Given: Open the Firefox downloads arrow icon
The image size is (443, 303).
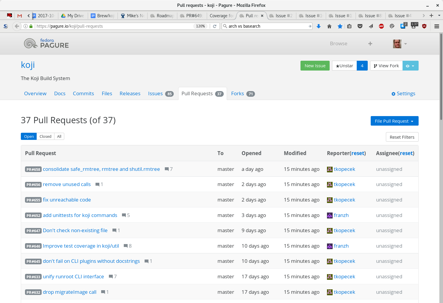Looking at the screenshot, I should 319,26.
